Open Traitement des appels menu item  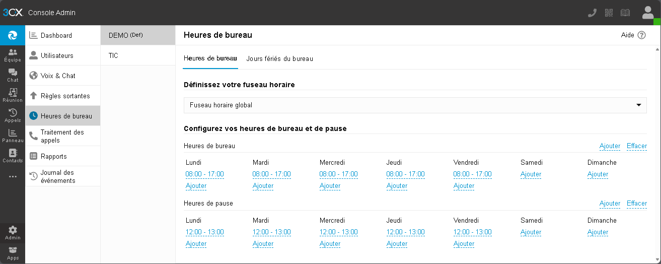tap(63, 136)
